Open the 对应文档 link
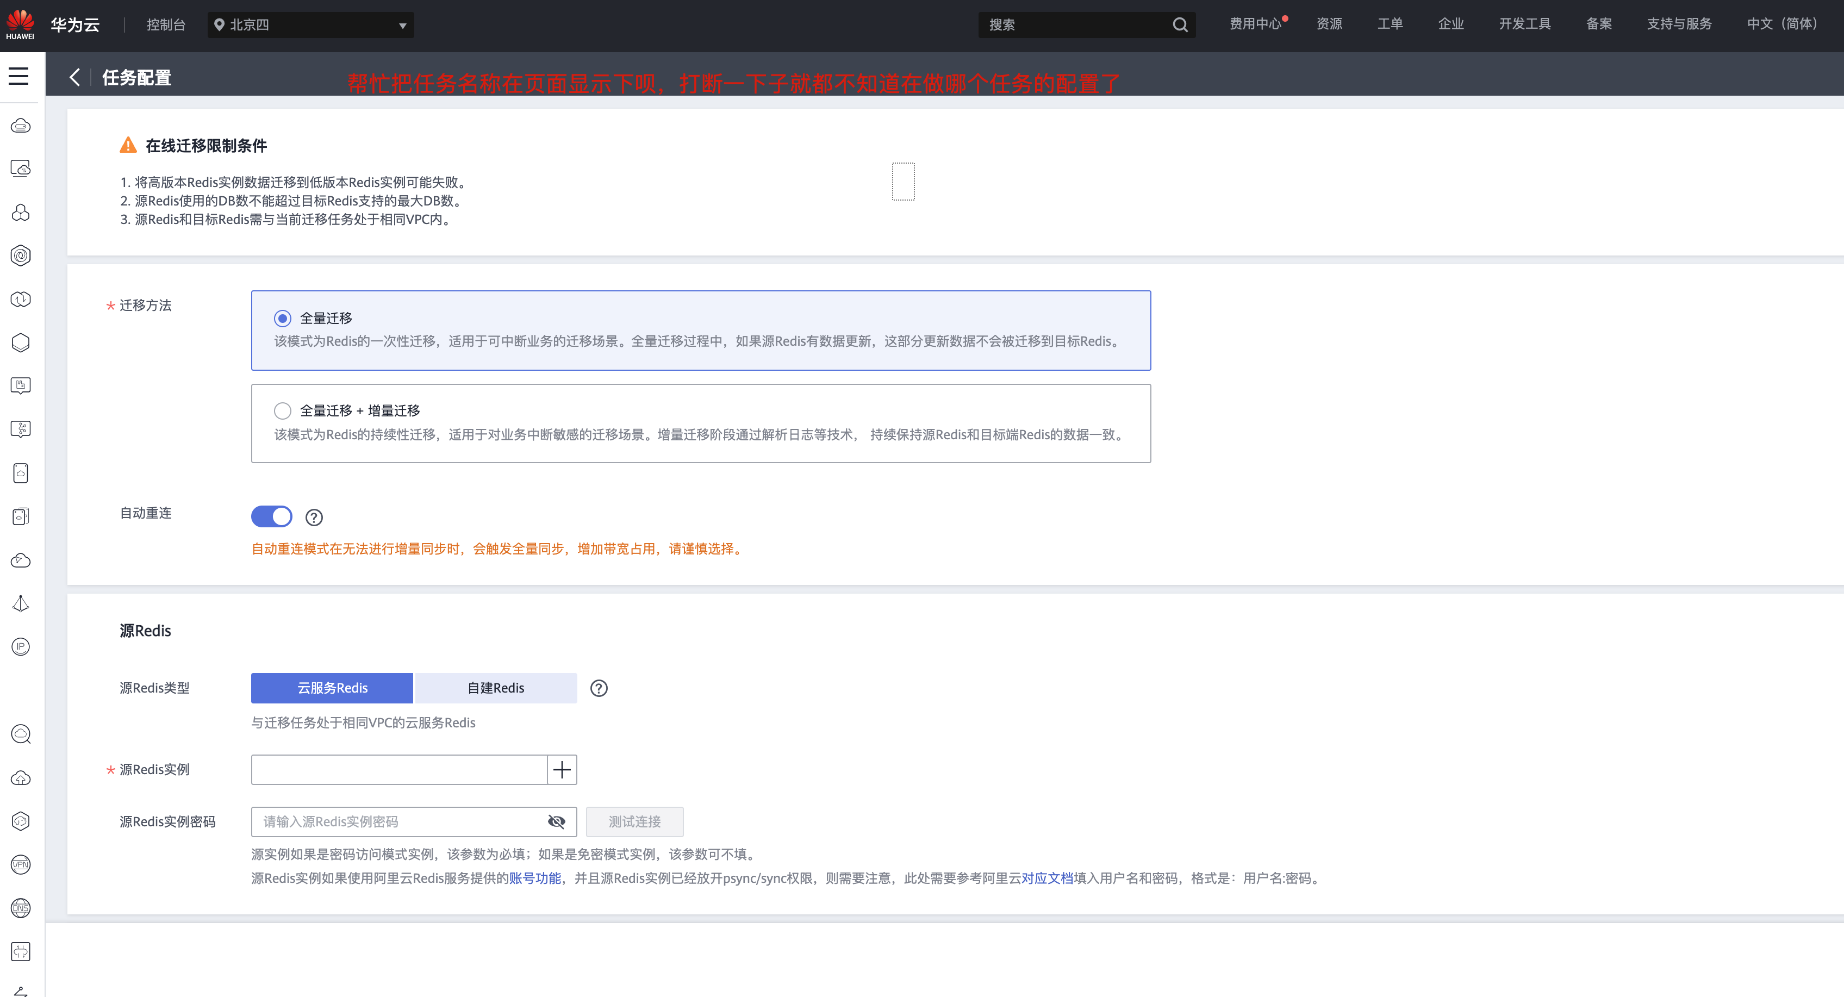This screenshot has width=1844, height=997. pos(1047,878)
